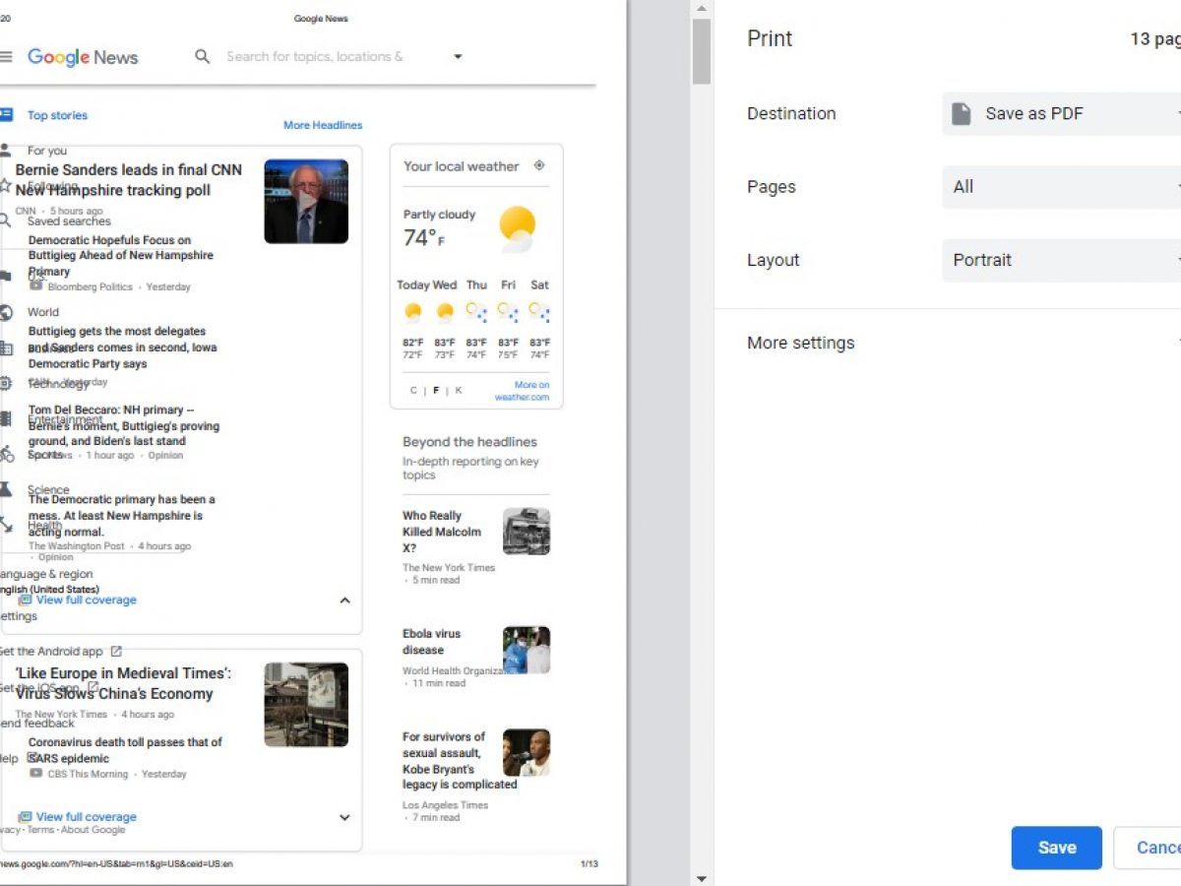Image resolution: width=1181 pixels, height=886 pixels.
Task: Click the preview scrollbar up arrow
Action: pyautogui.click(x=701, y=9)
